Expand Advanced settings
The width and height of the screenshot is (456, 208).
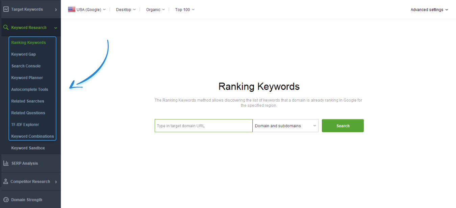[x=429, y=10]
